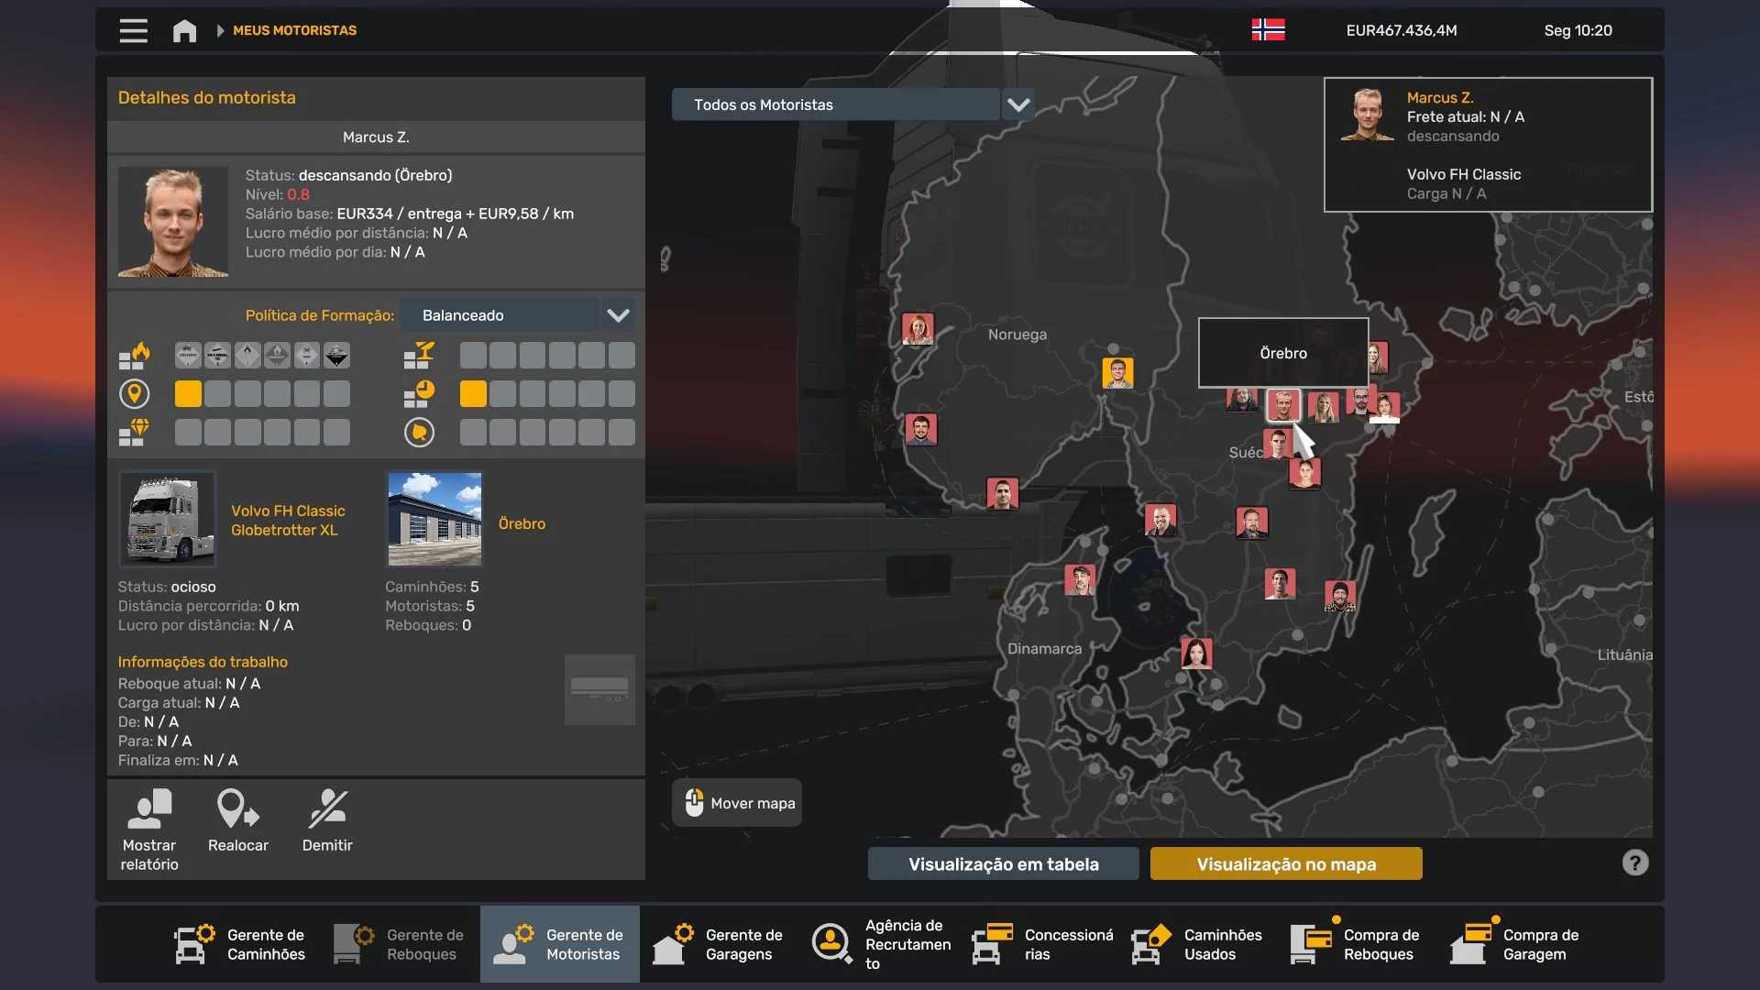
Task: Select orange-highlighted driver portrait near Noruega
Action: click(1117, 372)
